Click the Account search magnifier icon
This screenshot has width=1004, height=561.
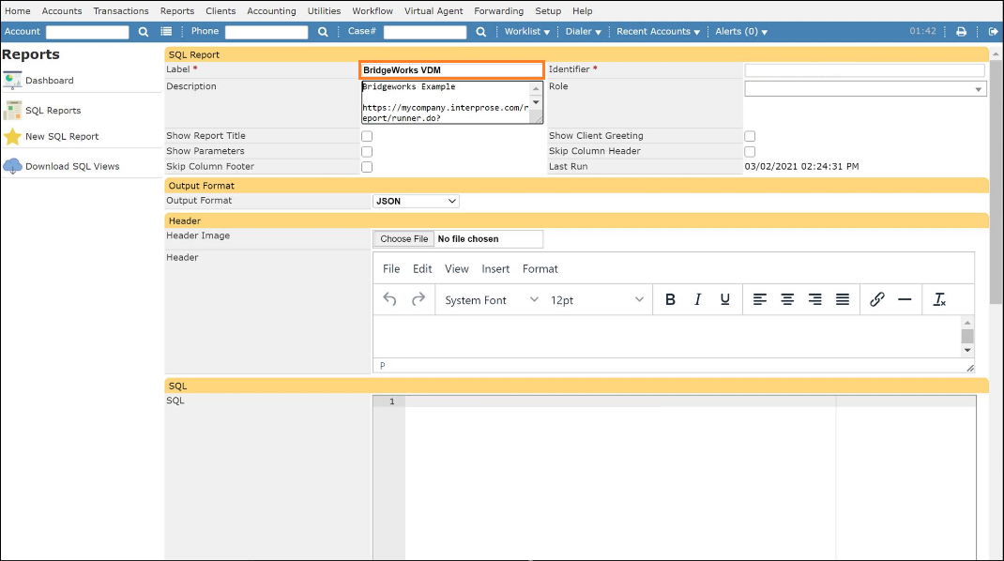coord(144,31)
